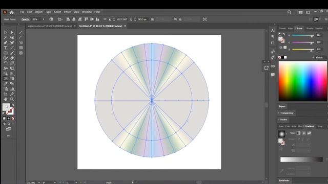Choose Linear gradient type
This screenshot has height=184, width=328.
pos(298,133)
